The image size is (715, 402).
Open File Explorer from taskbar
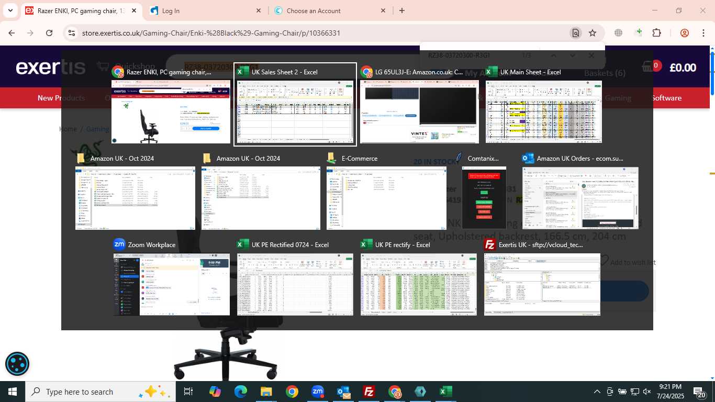(266, 392)
